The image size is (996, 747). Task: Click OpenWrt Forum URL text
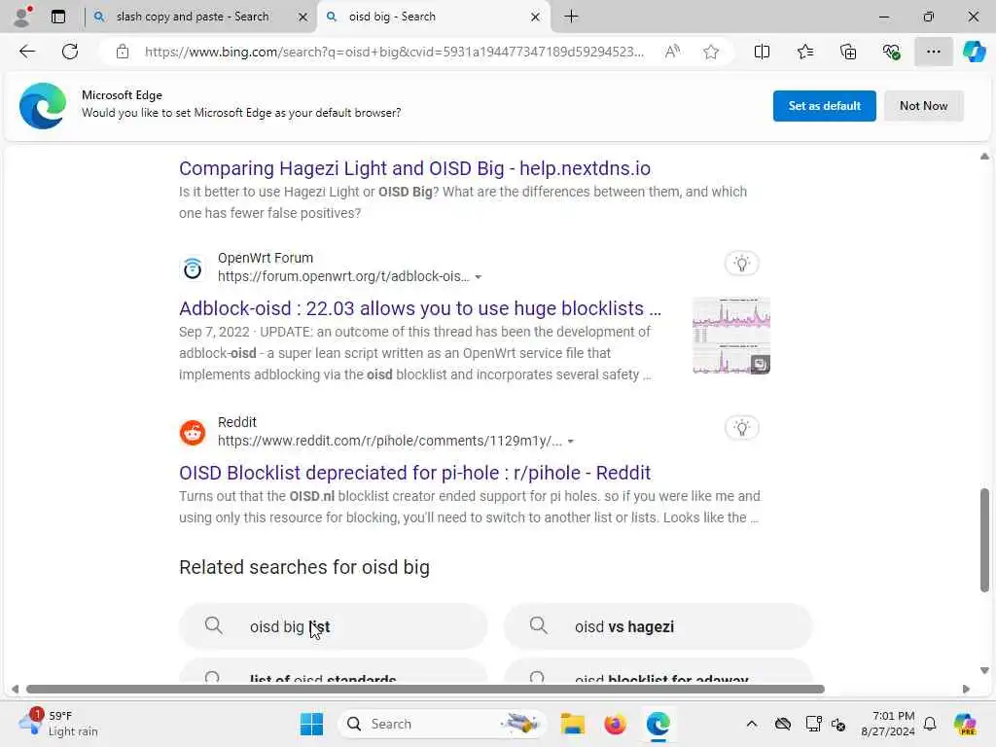(x=343, y=276)
